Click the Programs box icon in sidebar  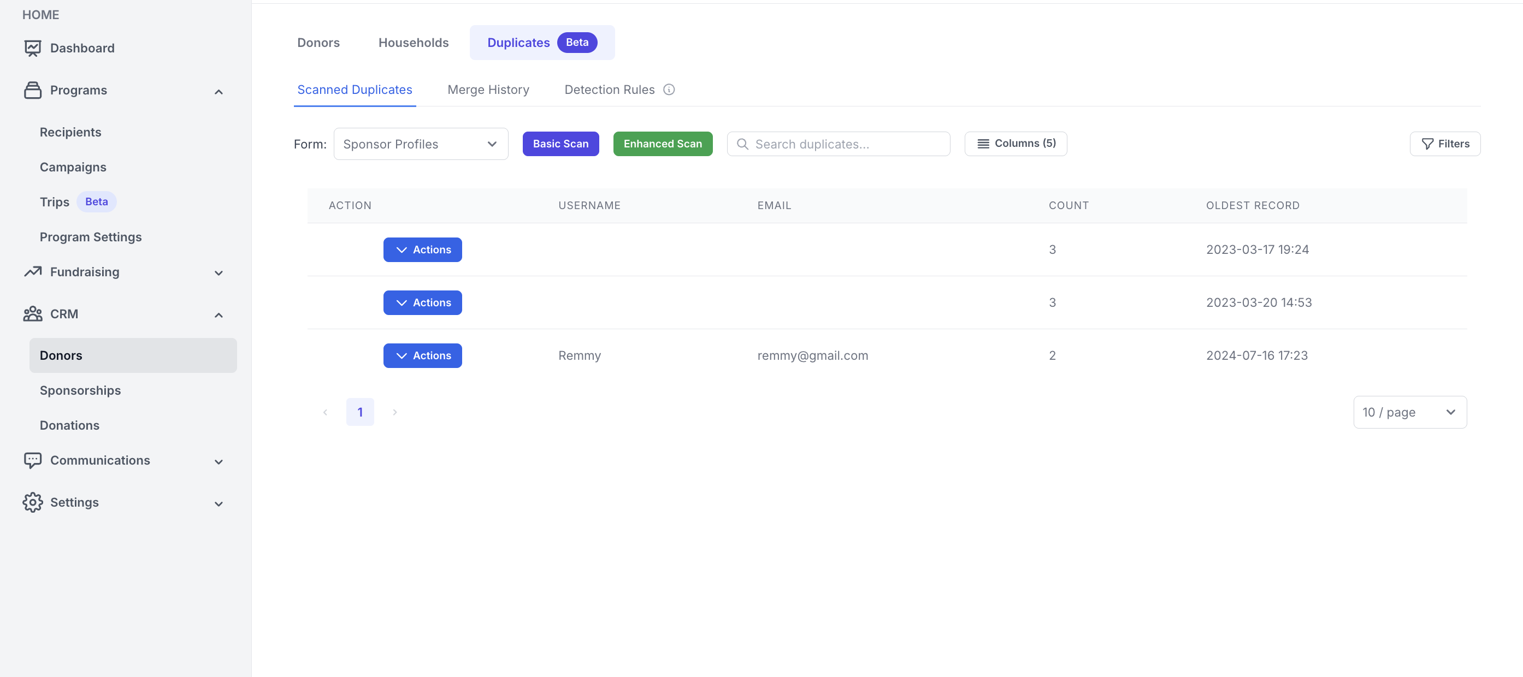pyautogui.click(x=33, y=91)
